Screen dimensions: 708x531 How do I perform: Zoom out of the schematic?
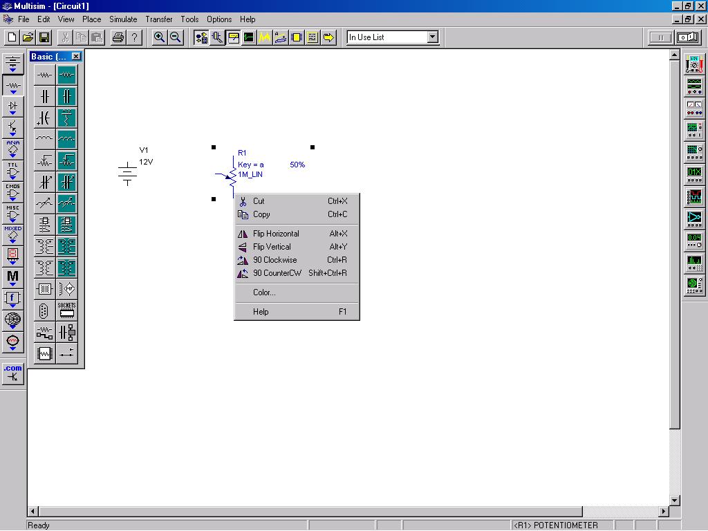pos(175,37)
